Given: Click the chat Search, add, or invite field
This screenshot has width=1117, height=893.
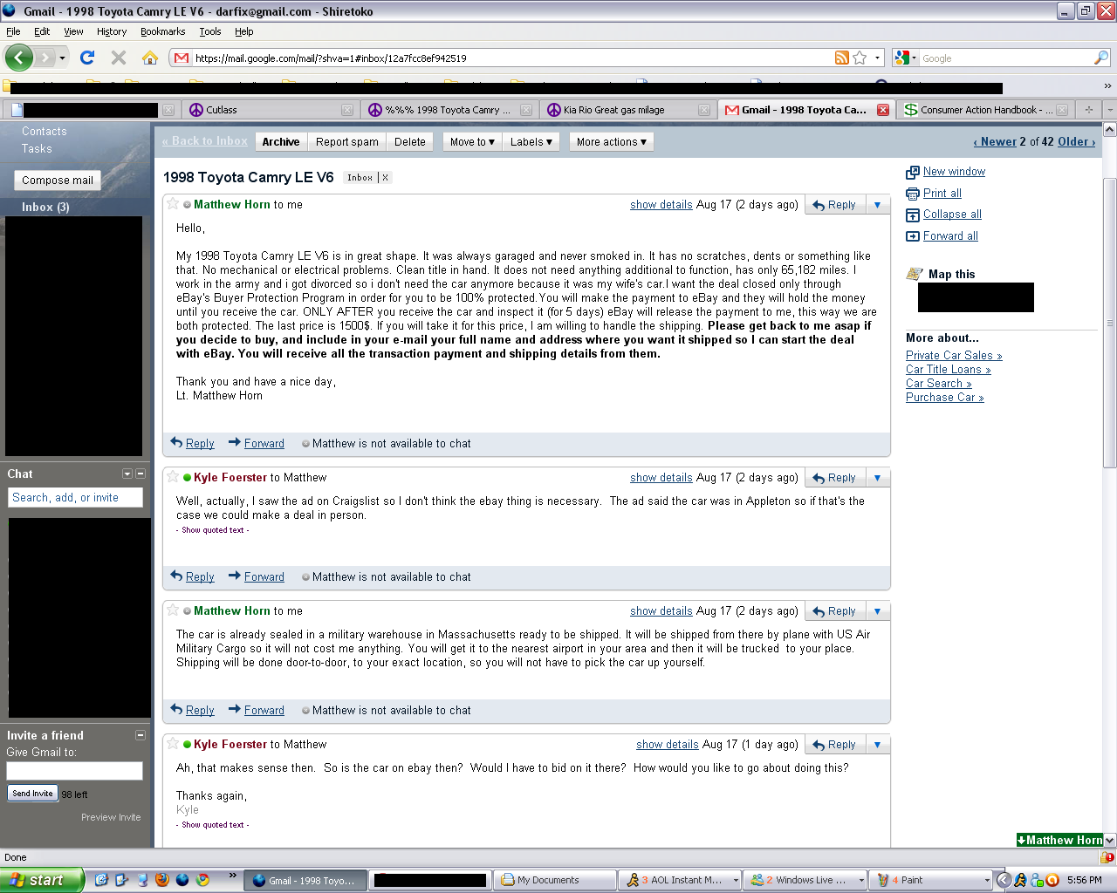Looking at the screenshot, I should tap(76, 497).
